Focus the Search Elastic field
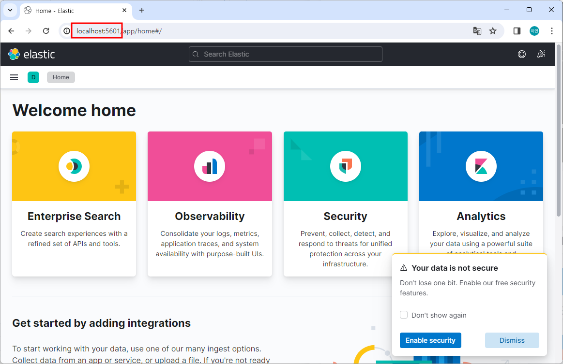Viewport: 563px width, 364px height. (x=286, y=54)
